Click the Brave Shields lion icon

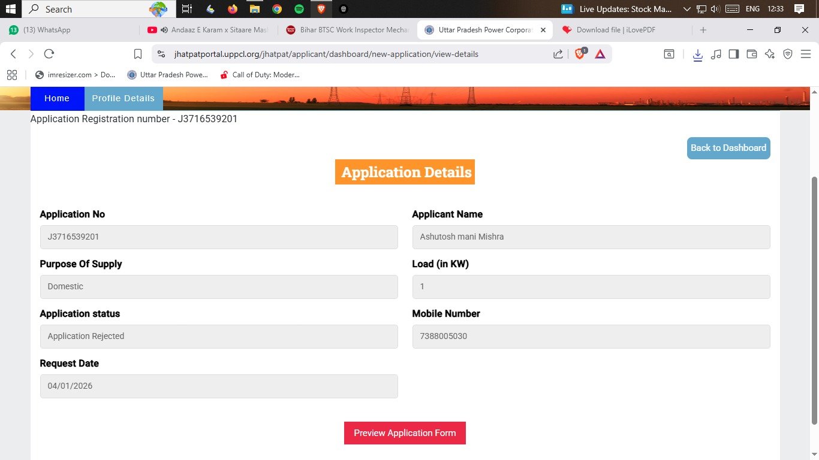[x=580, y=54]
